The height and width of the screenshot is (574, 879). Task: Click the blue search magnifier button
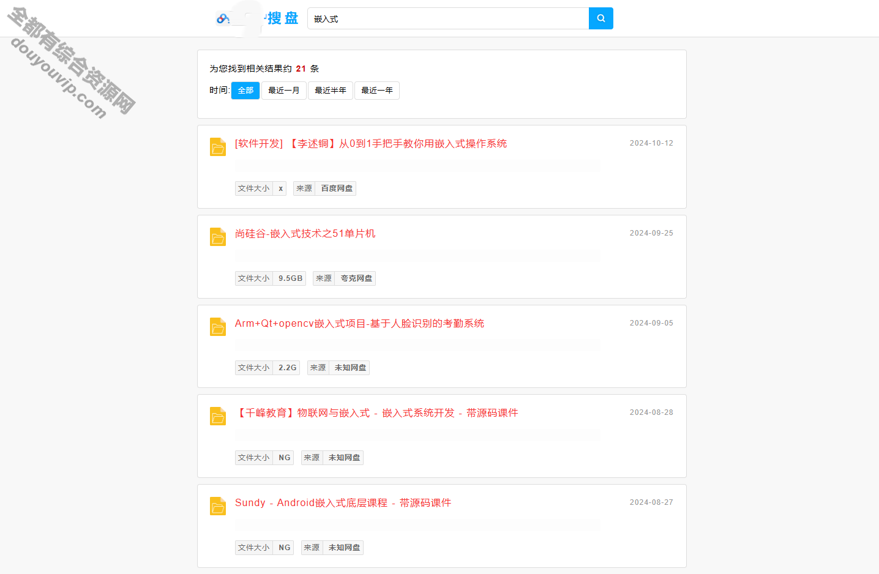tap(600, 18)
